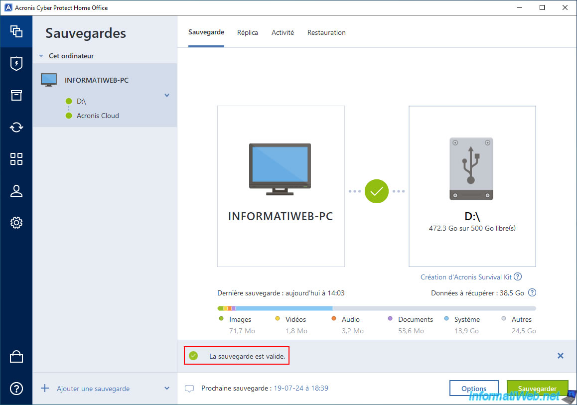Click the blue Système legend dot
Screen dimensions: 577x405
[x=446, y=318]
